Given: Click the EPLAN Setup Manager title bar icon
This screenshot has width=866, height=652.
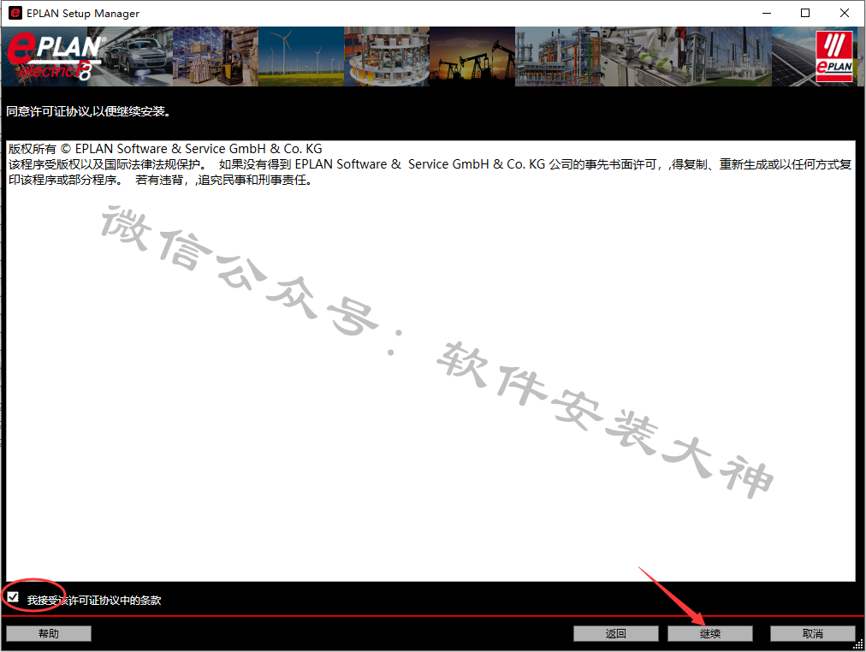Looking at the screenshot, I should click(15, 13).
